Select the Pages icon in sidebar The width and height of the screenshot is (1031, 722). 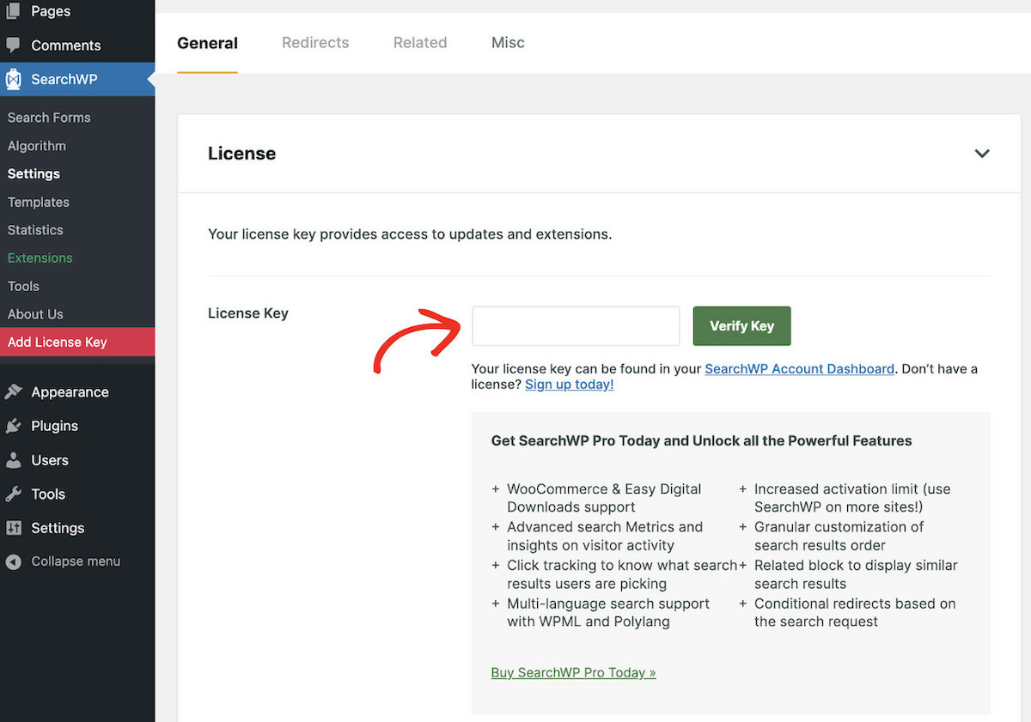(x=13, y=11)
